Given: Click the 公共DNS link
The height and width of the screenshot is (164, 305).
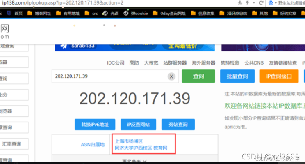Looking at the screenshot, I should click(x=254, y=63).
